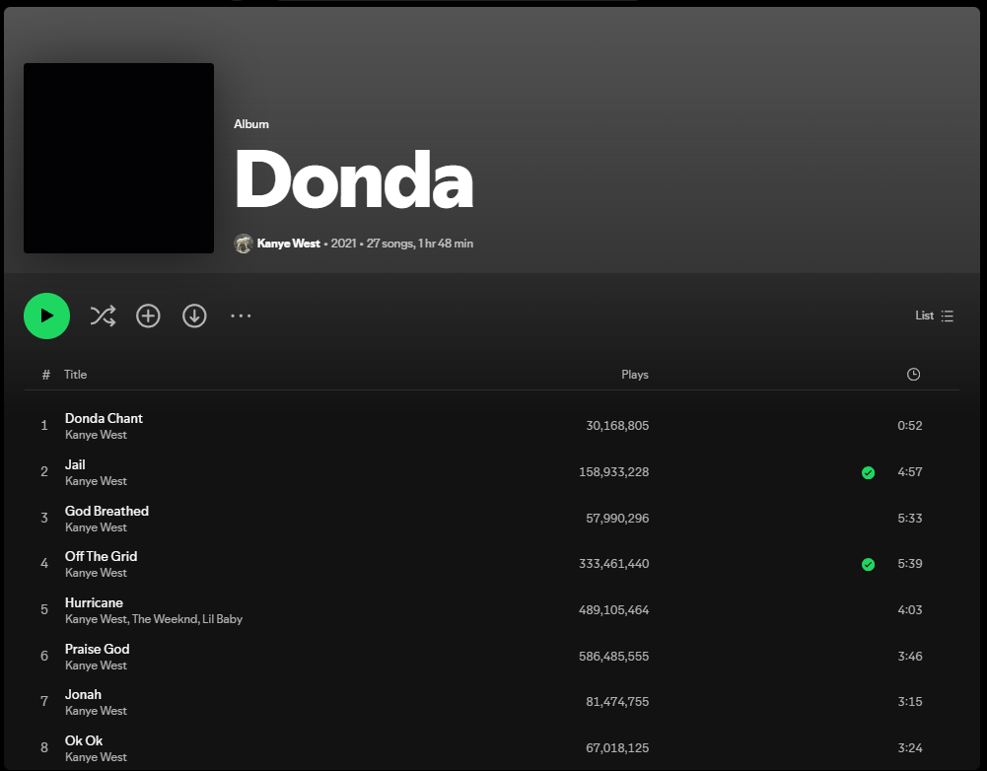This screenshot has height=771, width=987.
Task: Open Kanye West artist avatar
Action: (x=243, y=244)
